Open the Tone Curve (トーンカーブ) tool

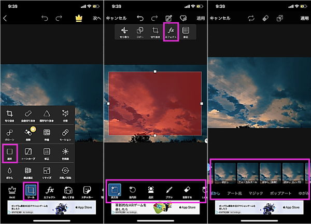pos(28,154)
